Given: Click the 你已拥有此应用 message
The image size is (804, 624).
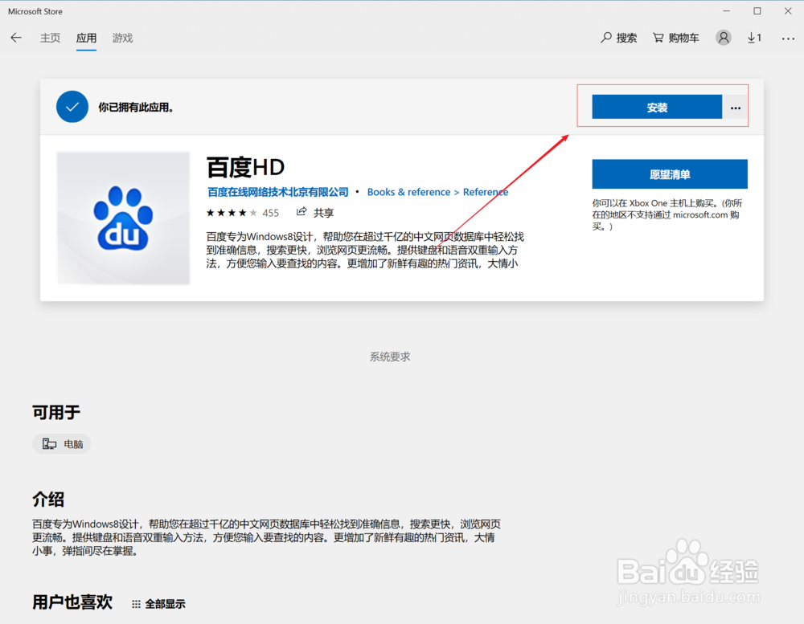Looking at the screenshot, I should tap(136, 107).
